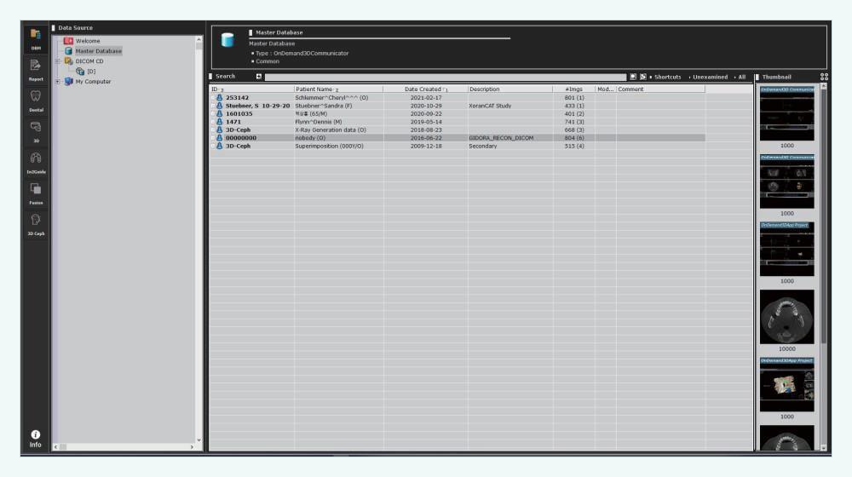Sort by Description column header

coord(509,89)
